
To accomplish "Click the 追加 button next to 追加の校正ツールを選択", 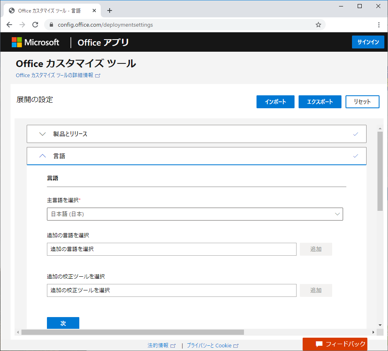I will [x=316, y=290].
